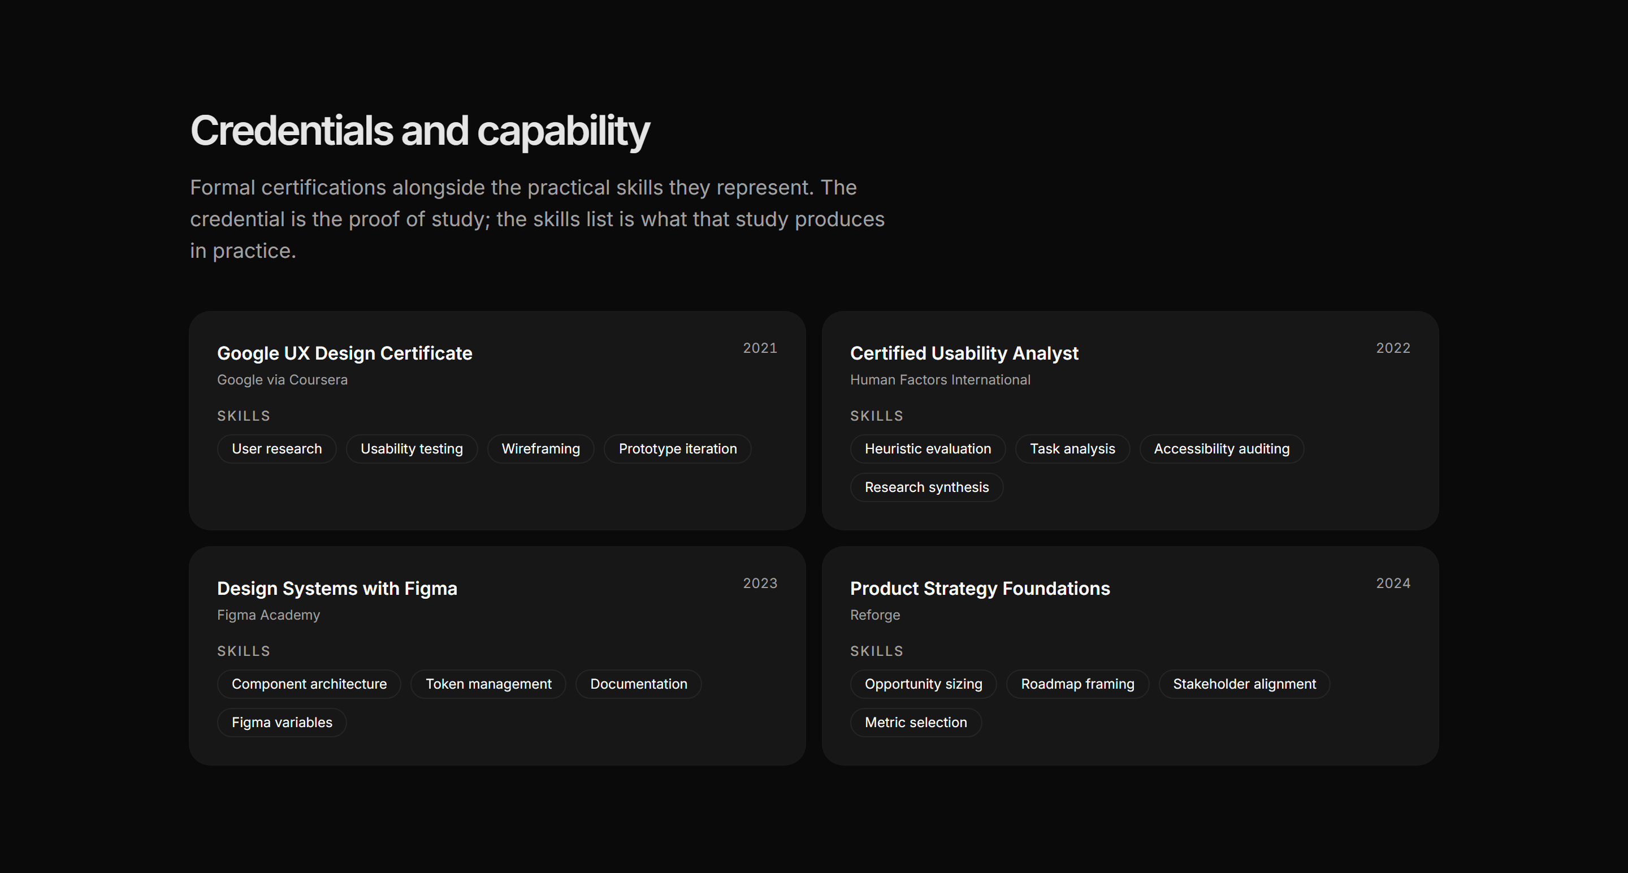
Task: Select the 'Usability testing' skill tag
Action: point(412,449)
